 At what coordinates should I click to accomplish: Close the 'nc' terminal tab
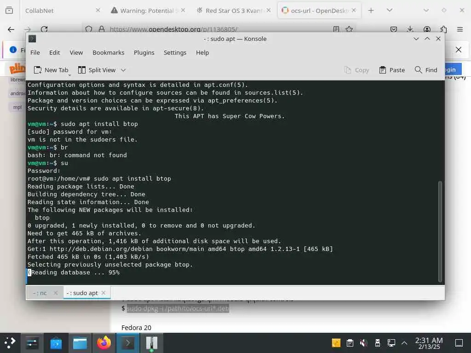coord(56,293)
